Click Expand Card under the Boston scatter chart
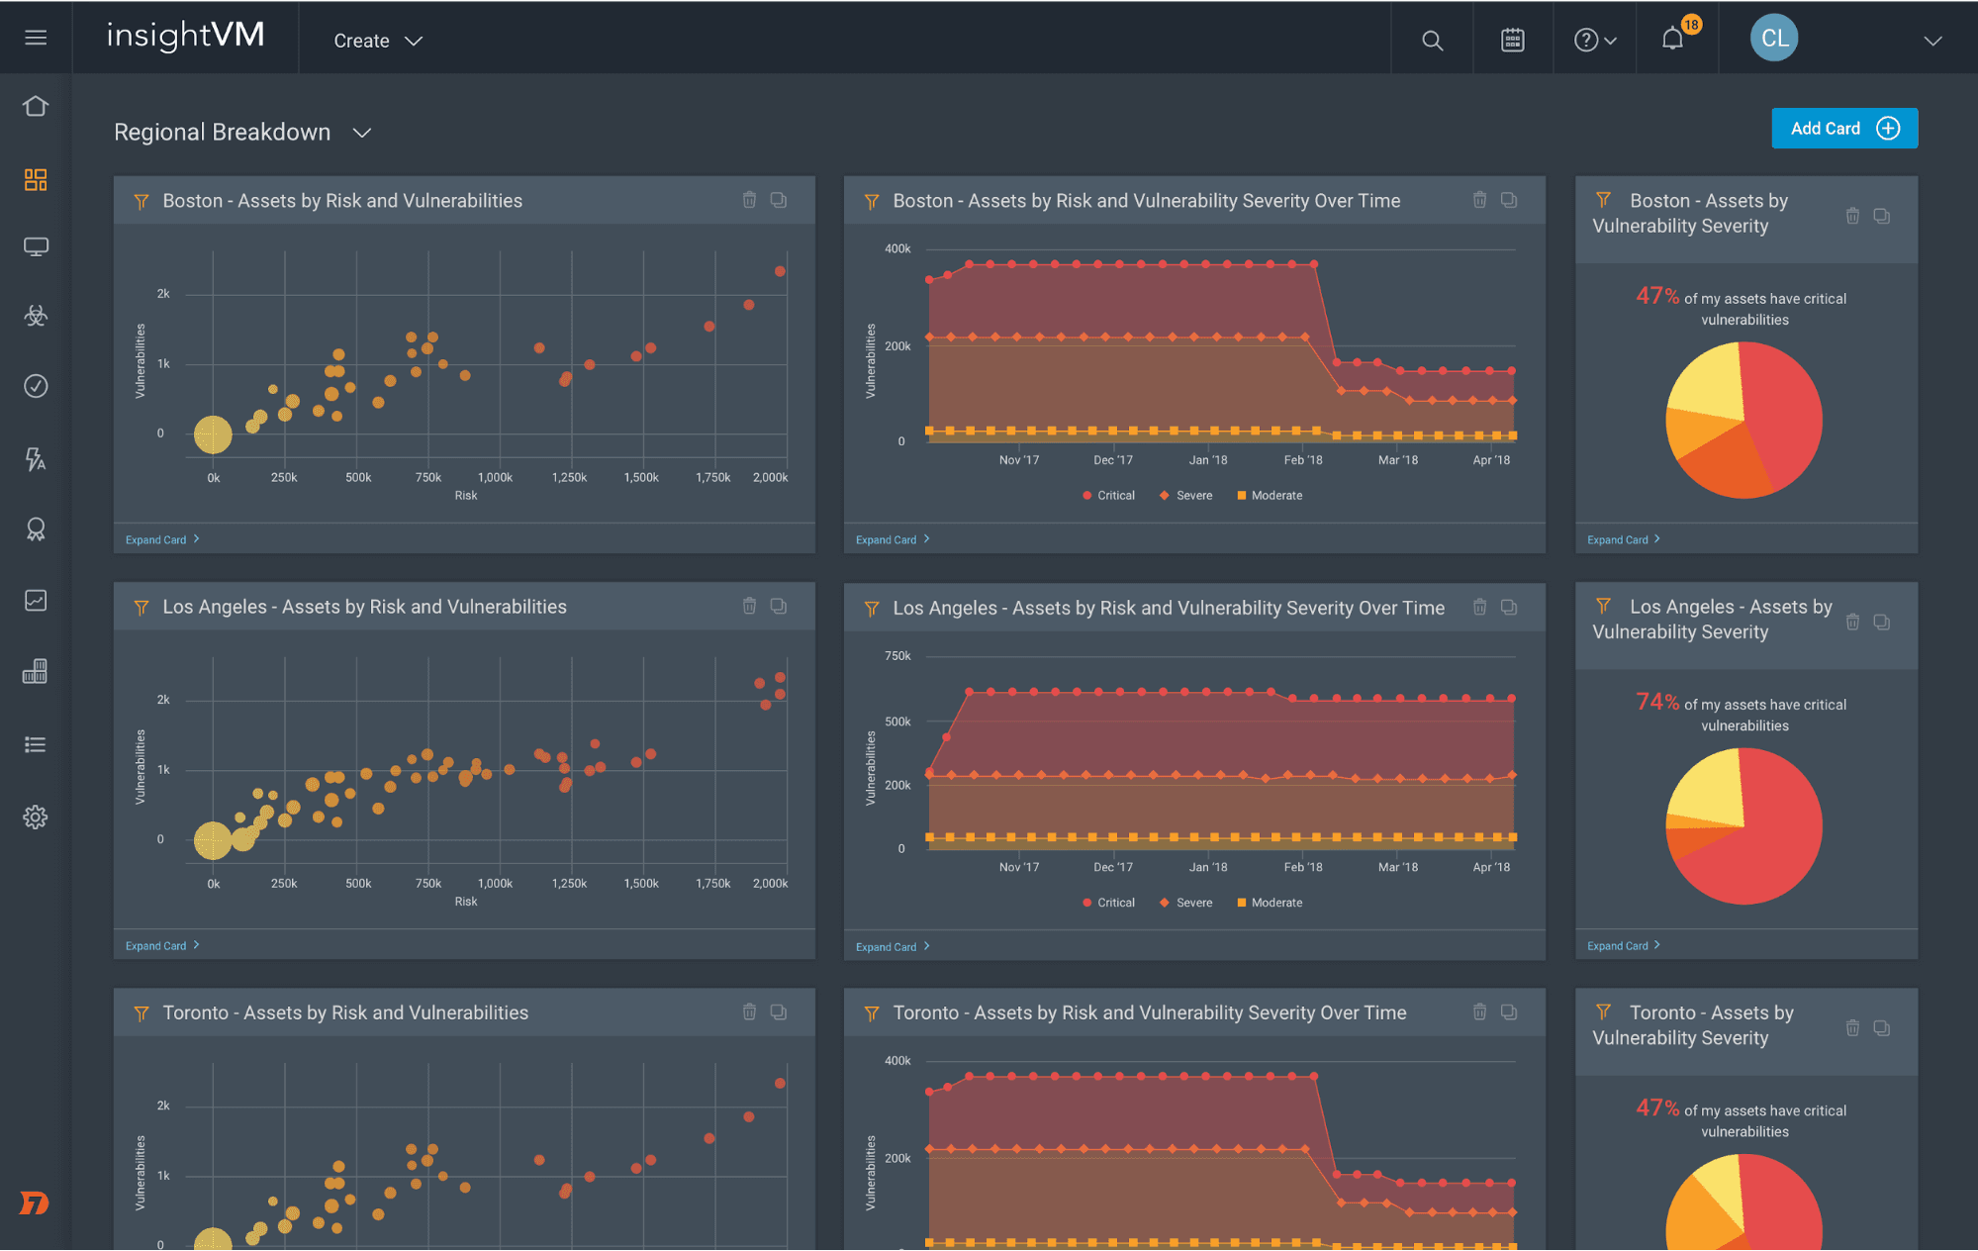 coord(160,538)
